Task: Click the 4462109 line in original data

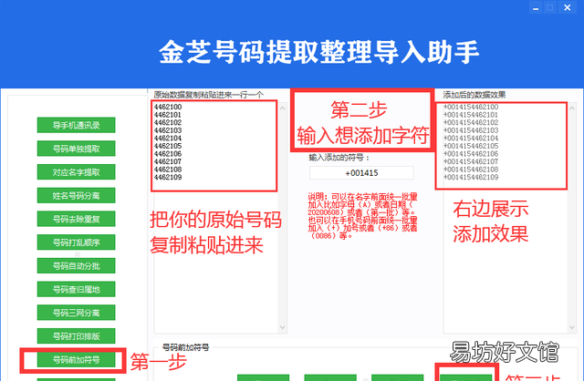Action: click(x=168, y=178)
